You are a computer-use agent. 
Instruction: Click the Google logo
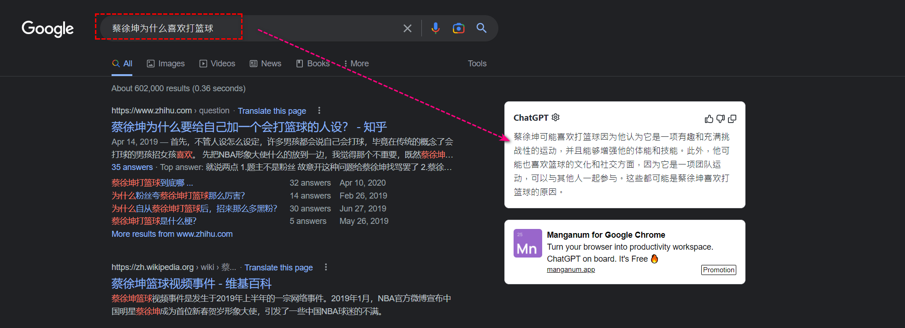[47, 29]
